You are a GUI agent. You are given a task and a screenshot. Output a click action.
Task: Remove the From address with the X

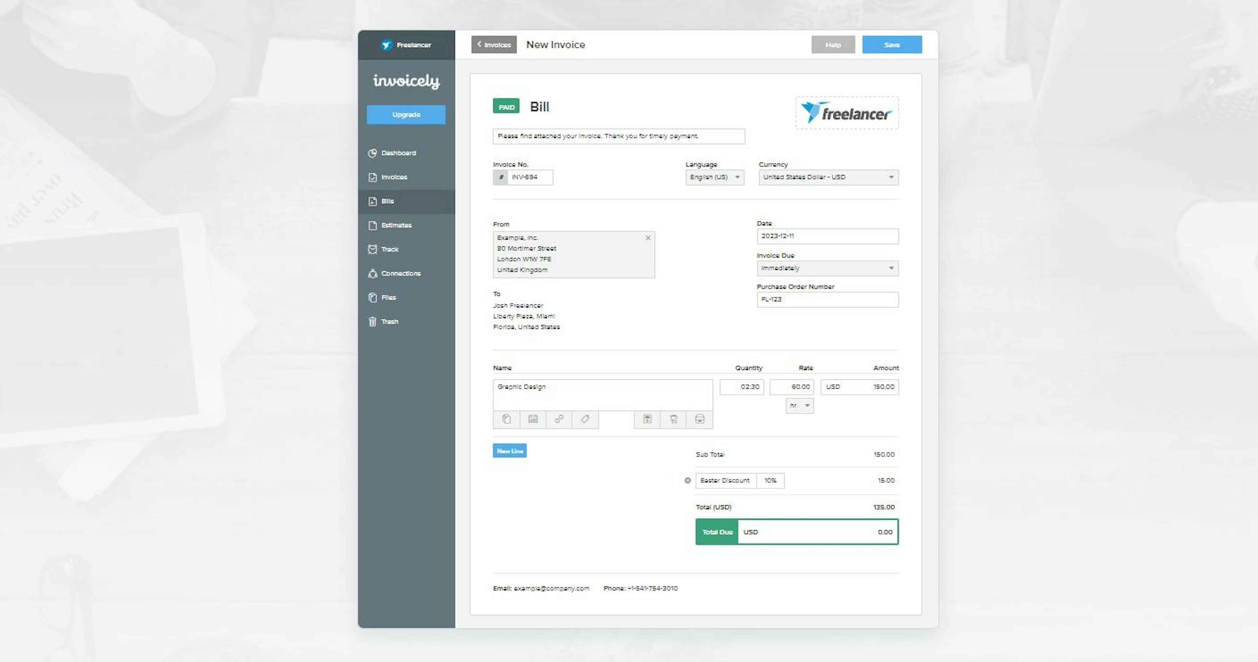pyautogui.click(x=648, y=238)
